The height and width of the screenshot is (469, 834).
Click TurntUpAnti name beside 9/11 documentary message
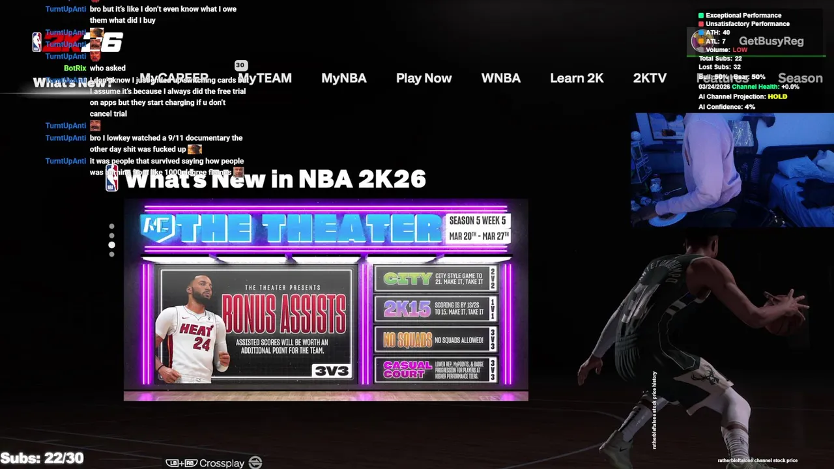66,138
